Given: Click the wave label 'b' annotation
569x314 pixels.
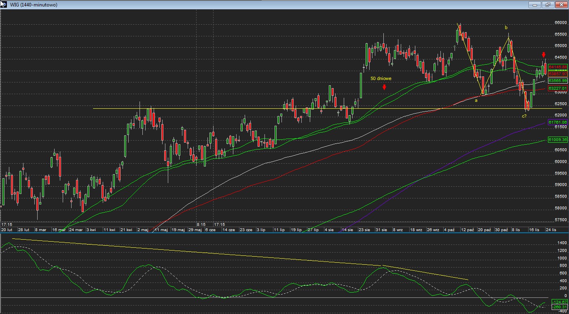Looking at the screenshot, I should [x=506, y=27].
